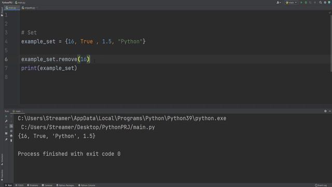Click the example_set assignment on line 4
The image size is (332, 187).
coord(83,42)
